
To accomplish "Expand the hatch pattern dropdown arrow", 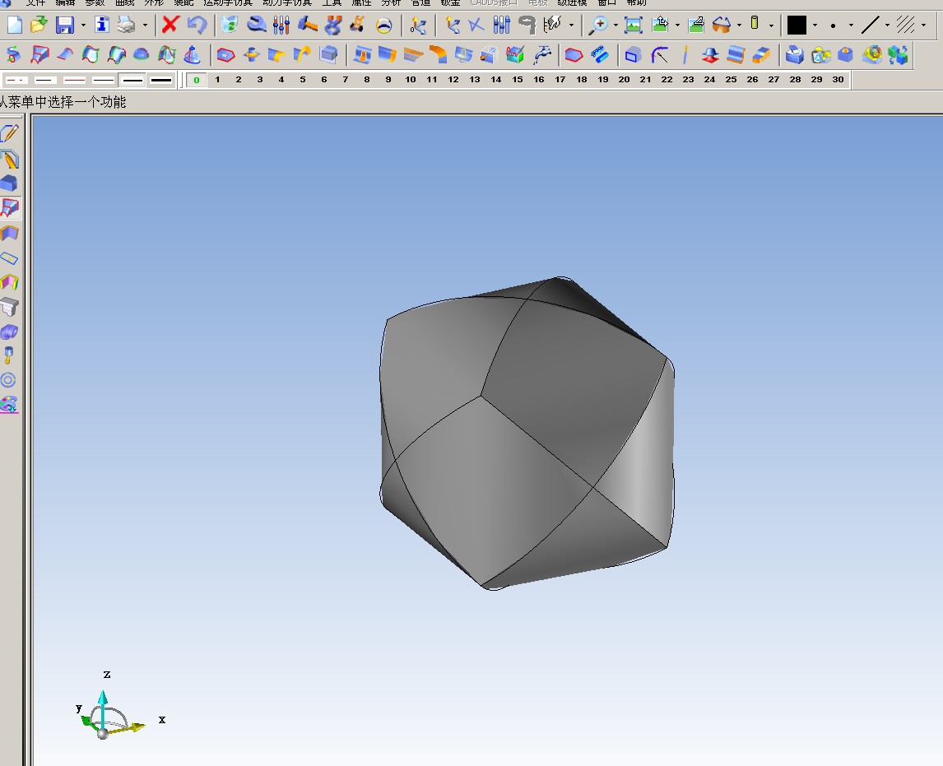I will [x=924, y=26].
